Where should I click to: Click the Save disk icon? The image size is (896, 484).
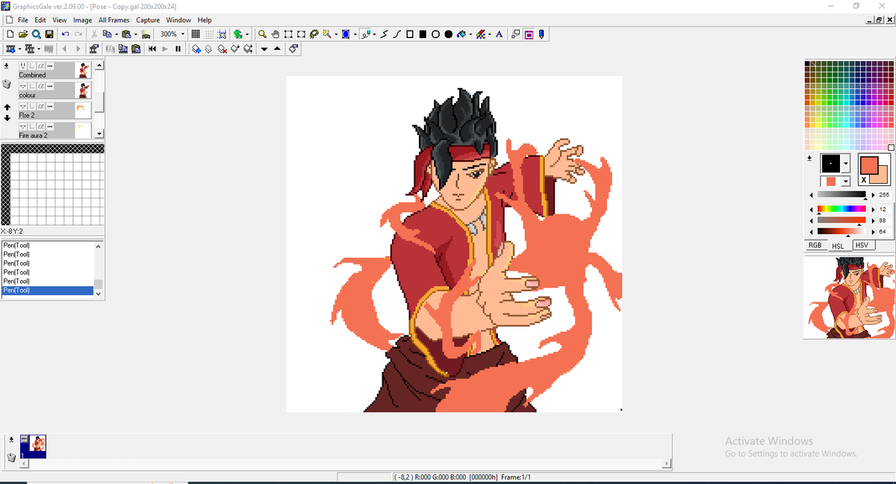click(49, 34)
